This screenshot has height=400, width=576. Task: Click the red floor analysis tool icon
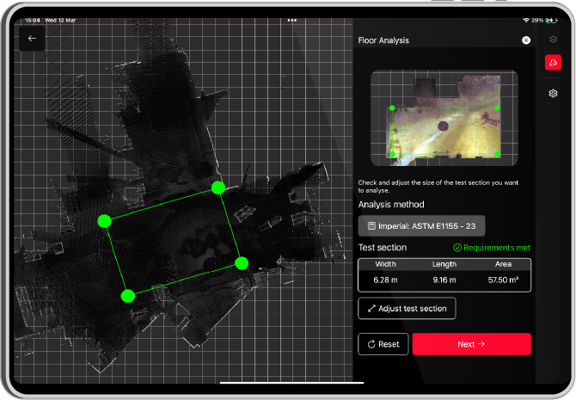pos(553,63)
